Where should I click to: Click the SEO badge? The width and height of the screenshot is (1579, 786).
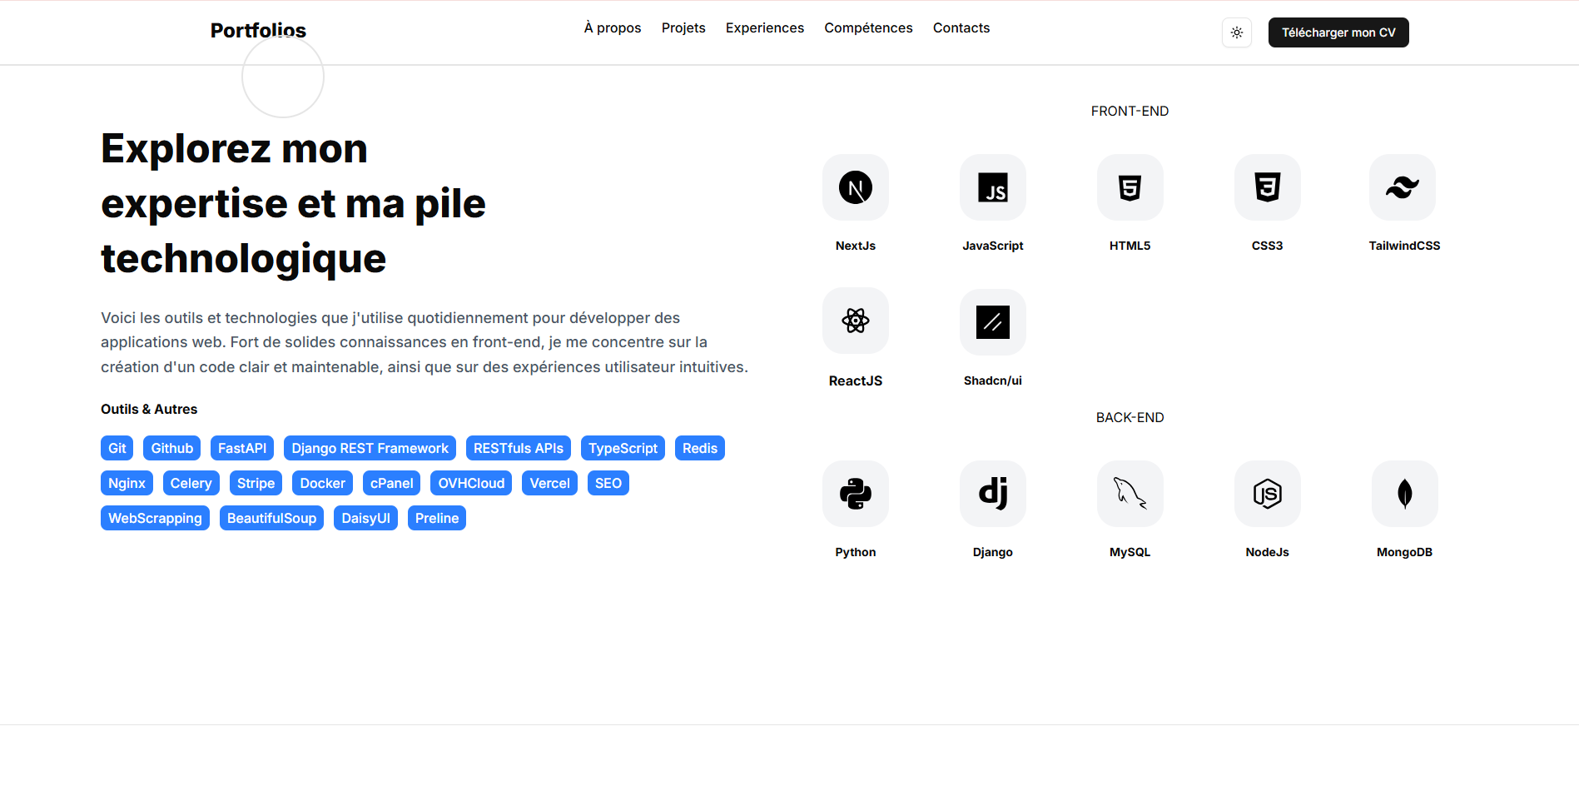[x=608, y=483]
